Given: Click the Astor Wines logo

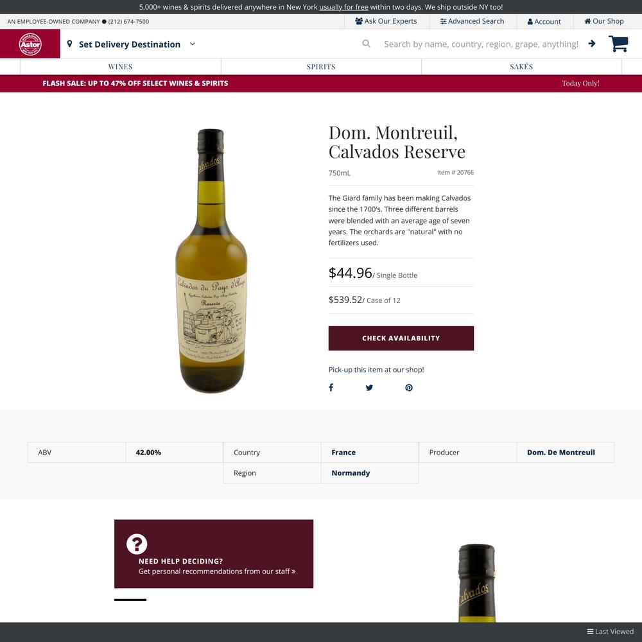Looking at the screenshot, I should pyautogui.click(x=30, y=44).
